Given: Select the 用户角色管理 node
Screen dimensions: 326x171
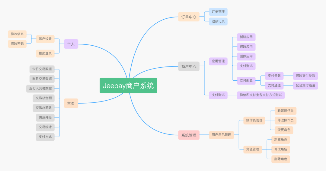Looking at the screenshot, I should click(x=222, y=135).
